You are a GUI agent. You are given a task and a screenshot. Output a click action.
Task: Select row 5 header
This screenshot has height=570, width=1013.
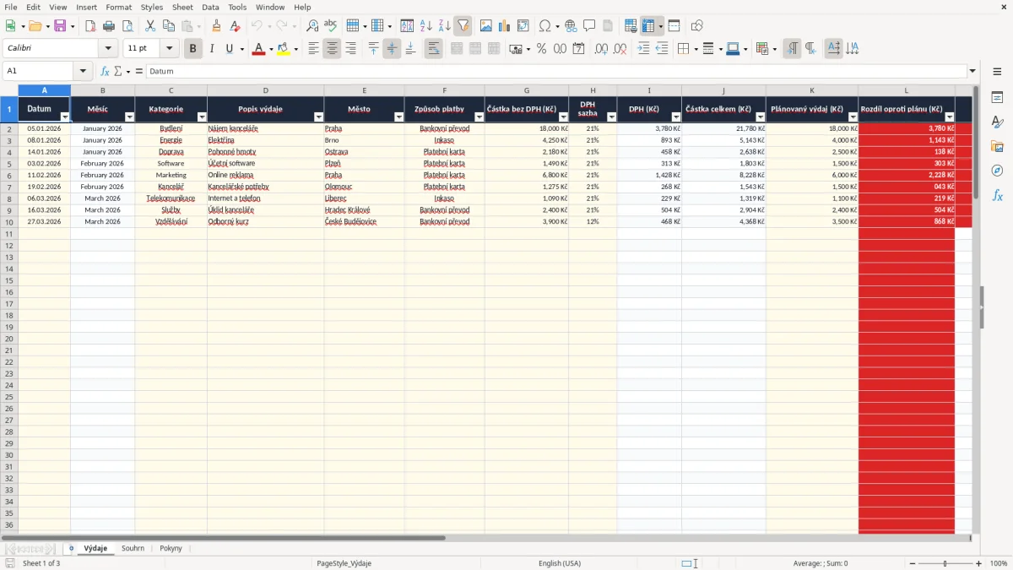pos(9,163)
